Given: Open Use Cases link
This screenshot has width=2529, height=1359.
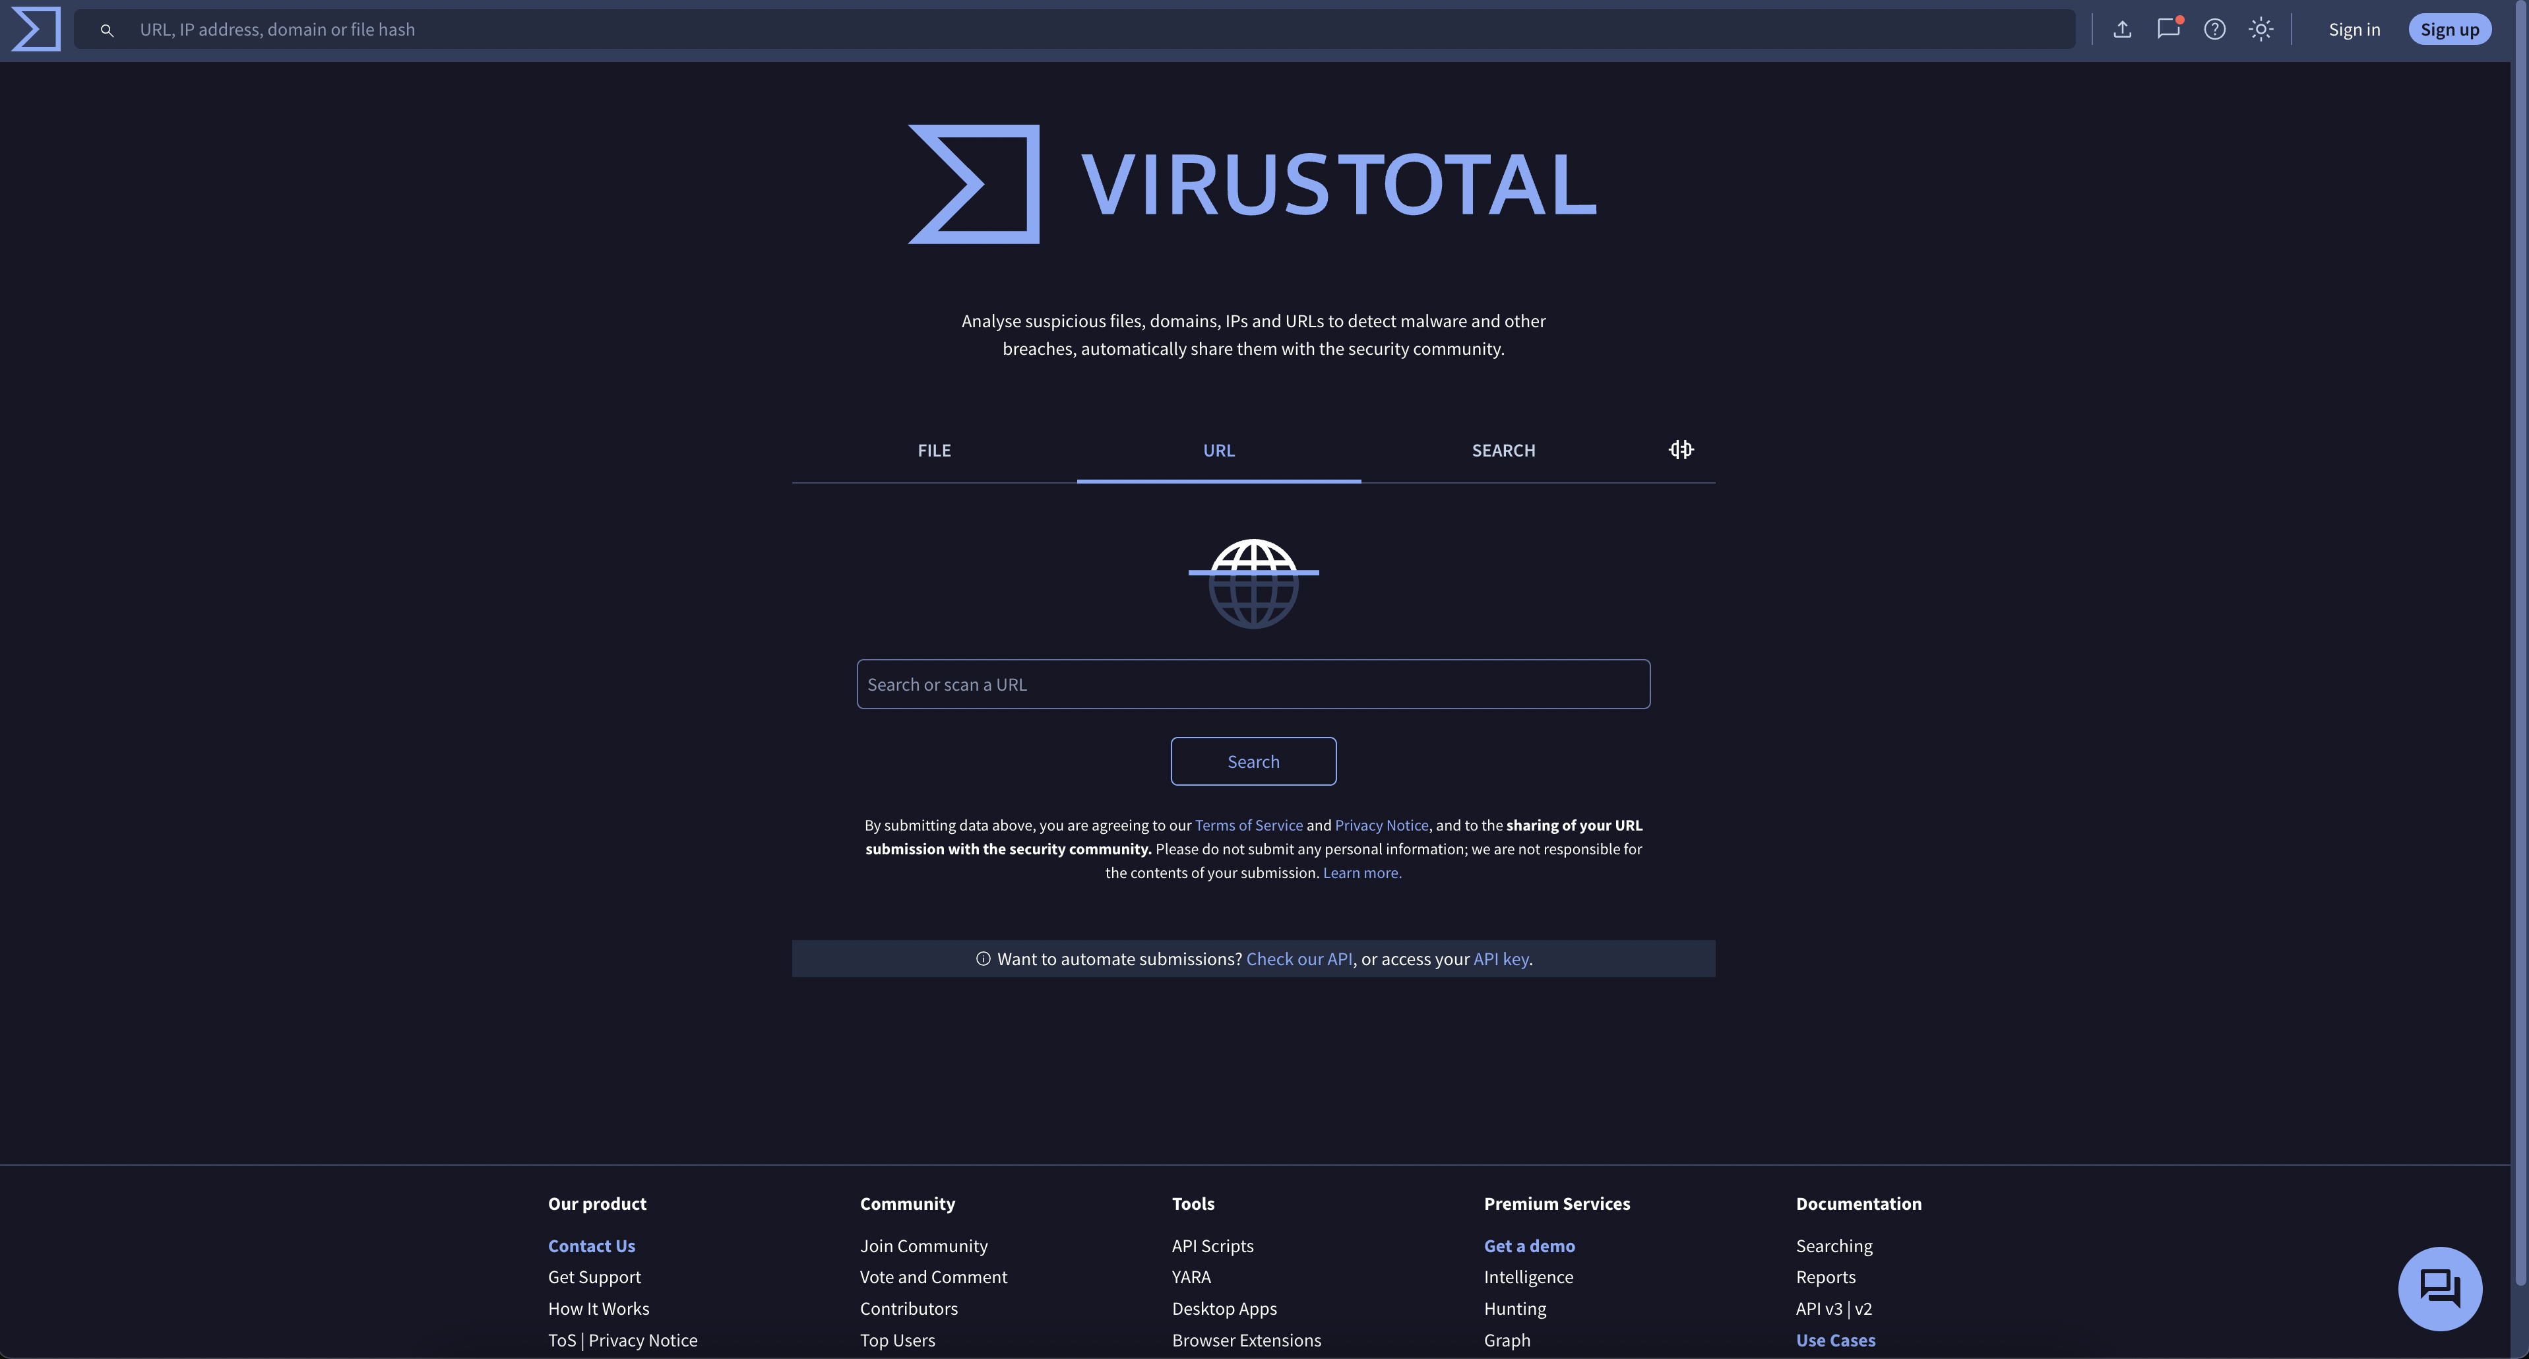Looking at the screenshot, I should pos(1836,1341).
